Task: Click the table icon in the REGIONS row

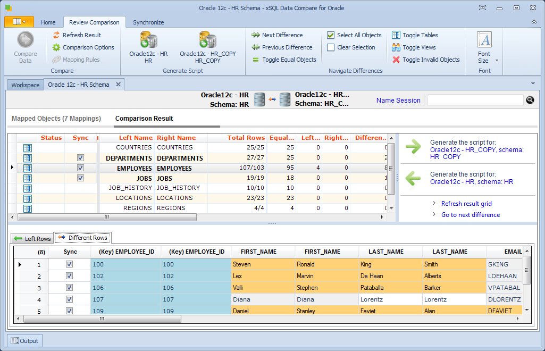Action: pyautogui.click(x=28, y=208)
